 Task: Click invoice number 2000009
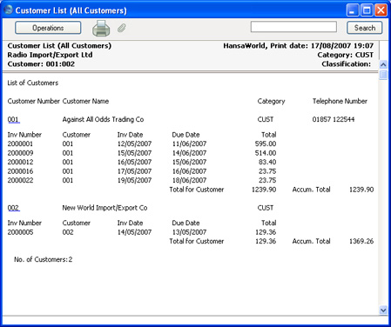[20, 153]
